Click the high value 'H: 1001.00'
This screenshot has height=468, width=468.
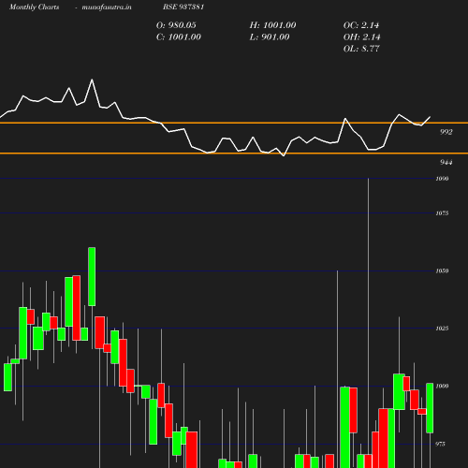point(272,25)
